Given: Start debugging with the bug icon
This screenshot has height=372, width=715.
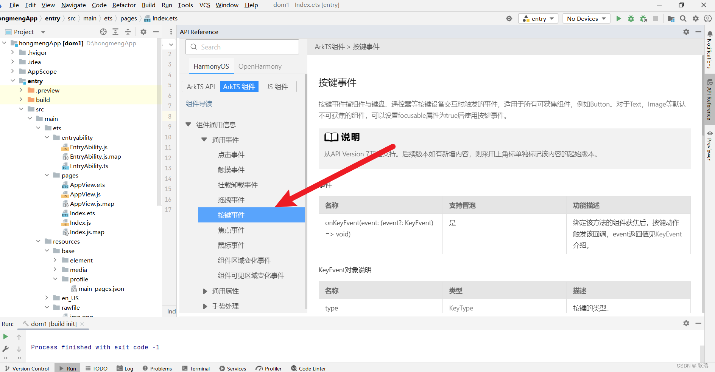Looking at the screenshot, I should 631,19.
